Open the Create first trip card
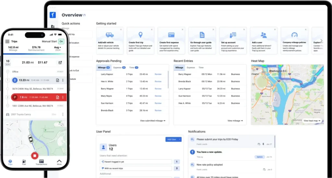Image resolution: width=332 pixels, height=178 pixels. (140, 41)
